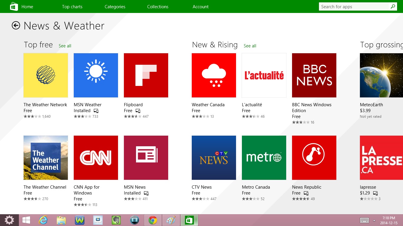The image size is (403, 226).
Task: Open the touch keyboard icon in tray
Action: [364, 220]
